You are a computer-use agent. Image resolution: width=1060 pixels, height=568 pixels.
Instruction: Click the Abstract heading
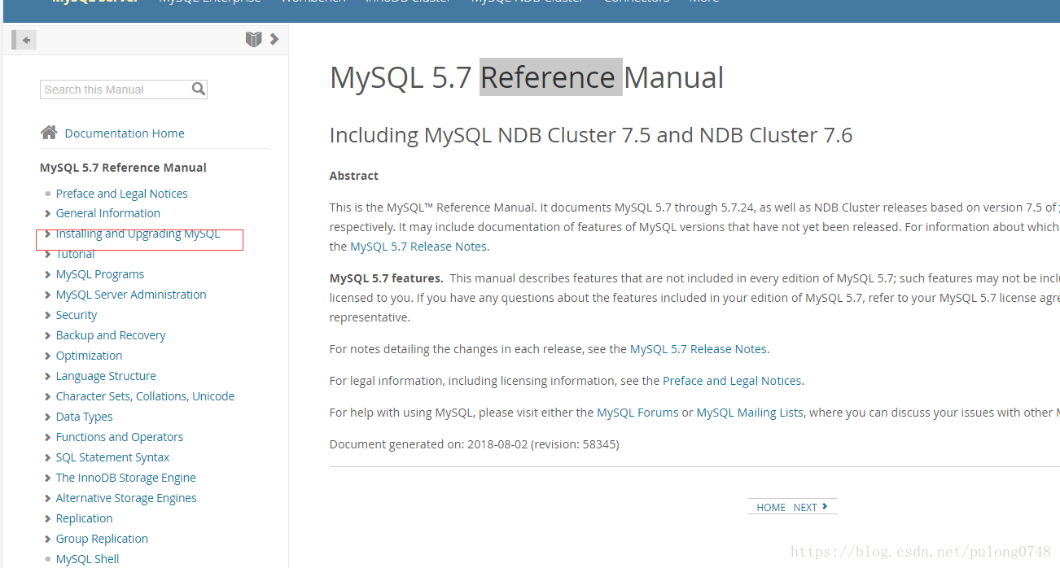354,176
